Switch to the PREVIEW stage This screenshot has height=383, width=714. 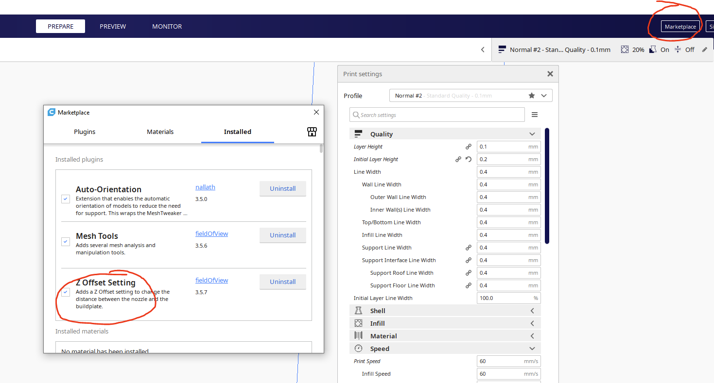tap(113, 26)
